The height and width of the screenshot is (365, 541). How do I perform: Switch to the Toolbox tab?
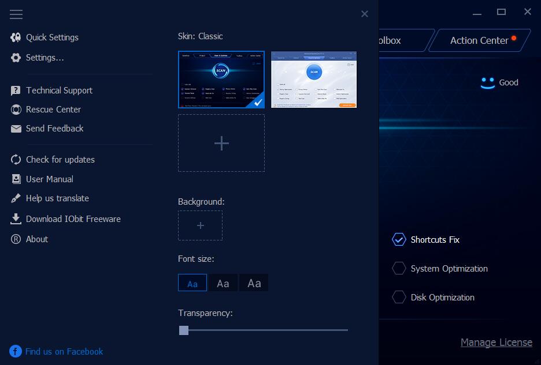(406, 40)
